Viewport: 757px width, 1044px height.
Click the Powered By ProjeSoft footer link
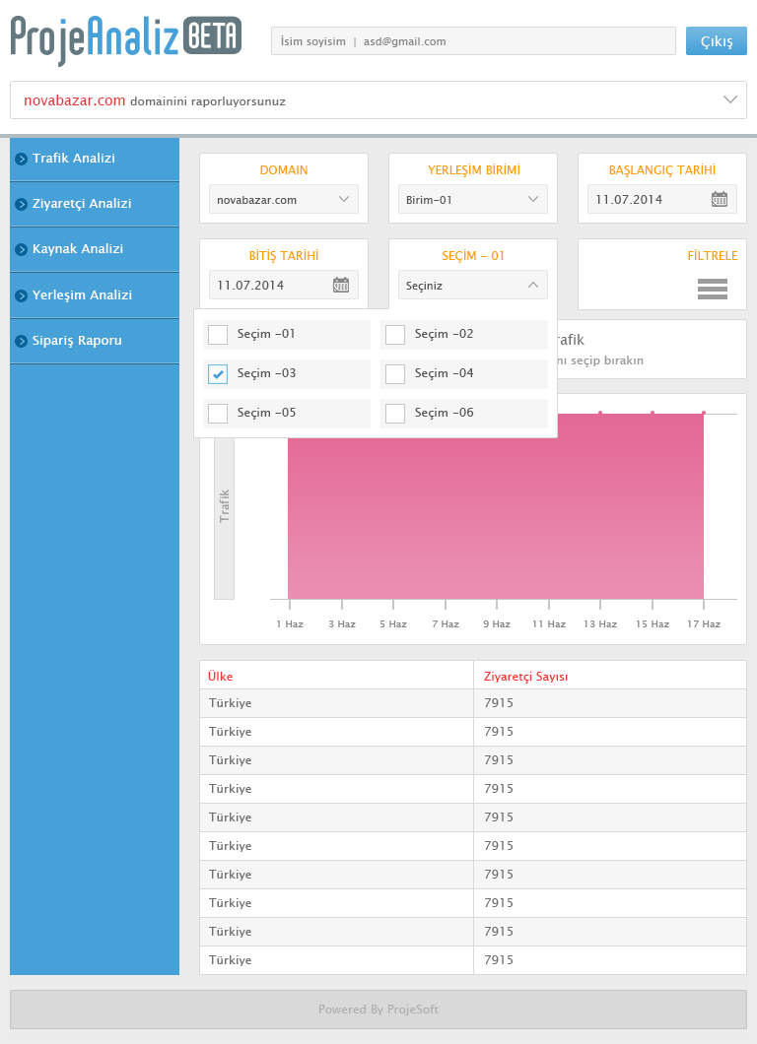[x=378, y=1010]
